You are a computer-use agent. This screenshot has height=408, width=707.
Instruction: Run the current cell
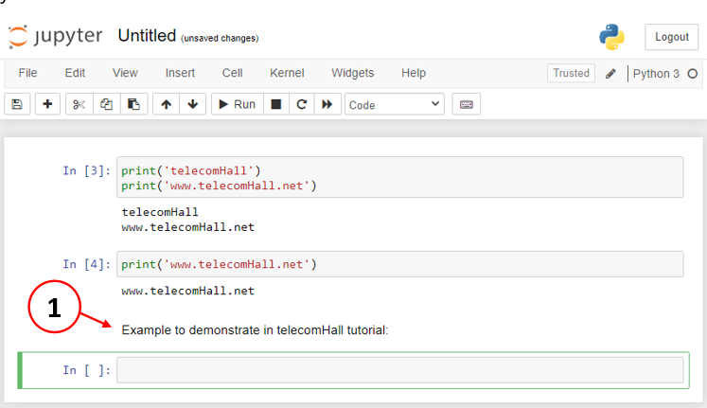point(238,104)
